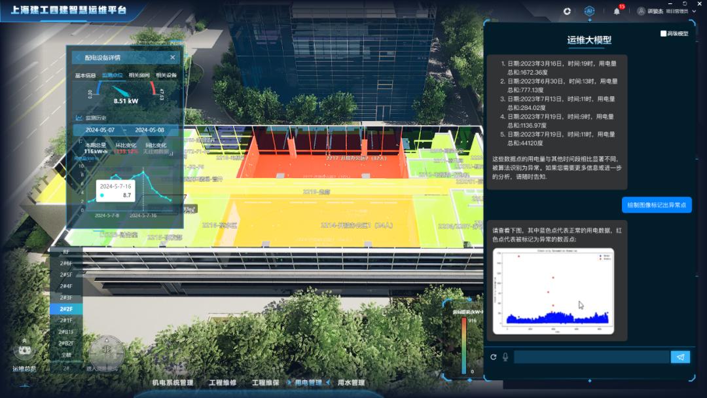The width and height of the screenshot is (707, 398).
Task: Click the compass north navigation icon
Action: click(106, 352)
